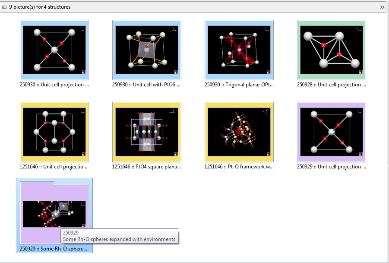The image size is (389, 263).
Task: Open the green-framed 250928 Unit cell projection thumbnail
Action: click(x=332, y=50)
